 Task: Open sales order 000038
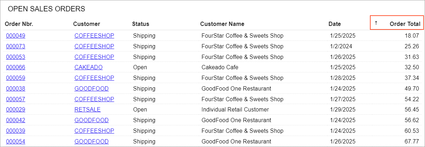(16, 88)
